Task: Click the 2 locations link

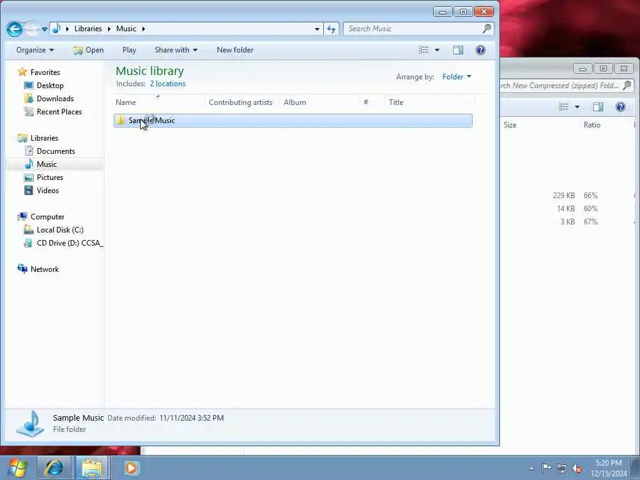Action: pos(167,84)
